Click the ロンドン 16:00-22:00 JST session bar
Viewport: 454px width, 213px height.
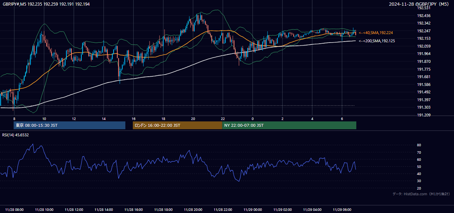[x=177, y=125]
